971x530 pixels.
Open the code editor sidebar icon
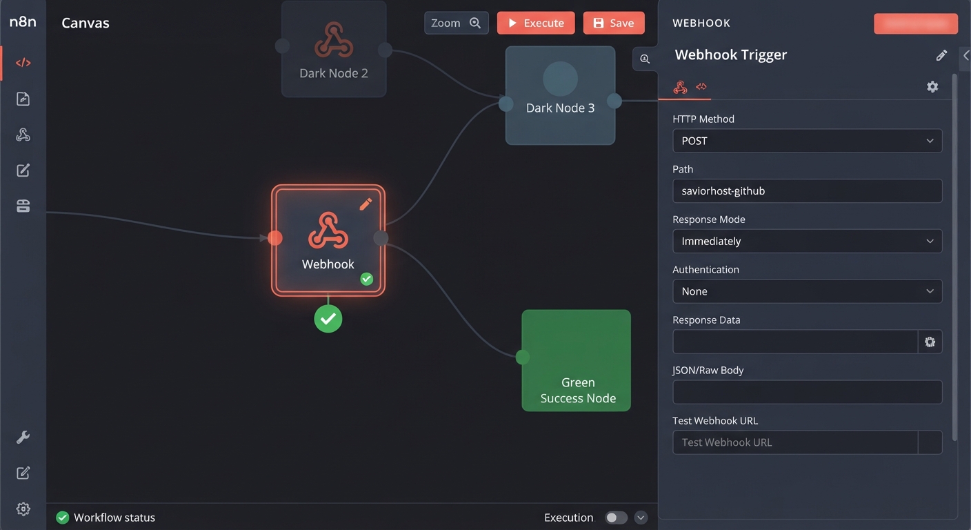point(23,63)
